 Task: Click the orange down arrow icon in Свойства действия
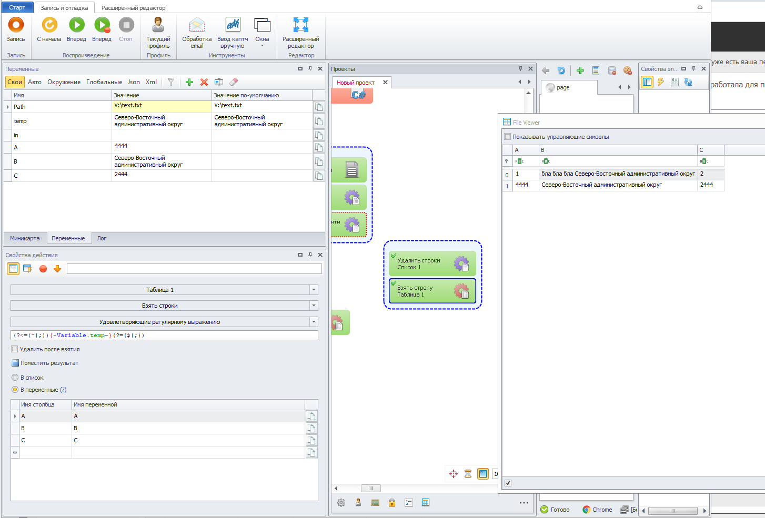(57, 269)
